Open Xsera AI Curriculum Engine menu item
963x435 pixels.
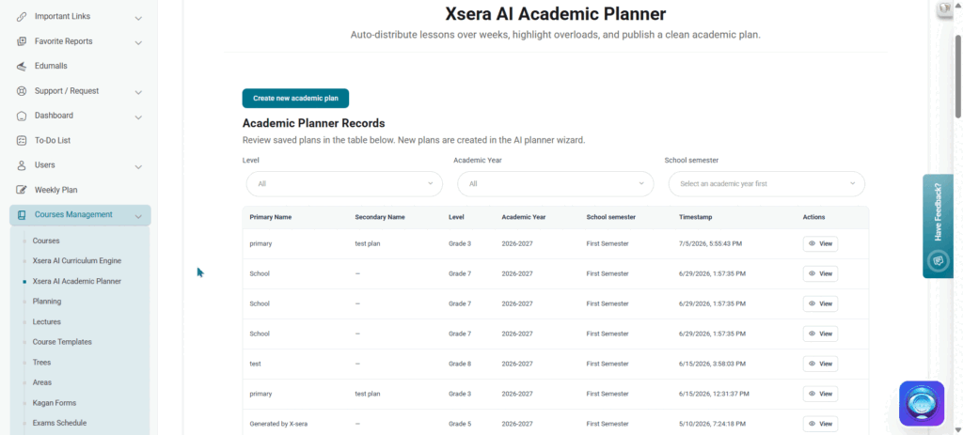tap(77, 261)
